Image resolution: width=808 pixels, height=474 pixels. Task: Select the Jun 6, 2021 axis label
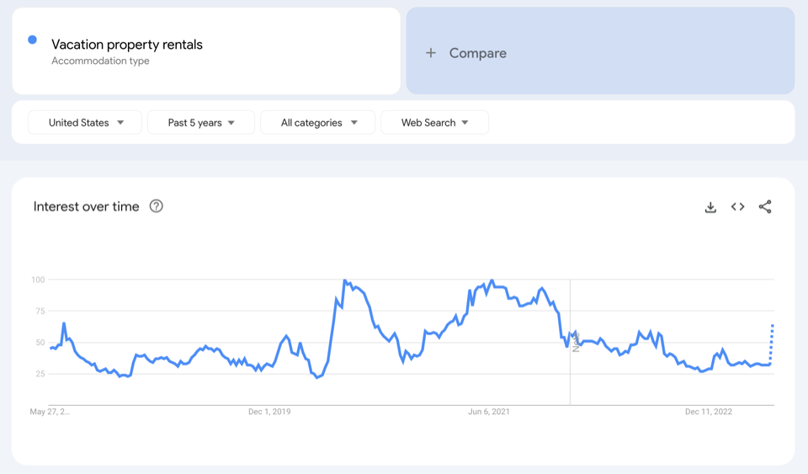point(489,412)
